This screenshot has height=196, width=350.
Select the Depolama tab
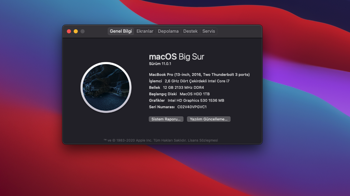(168, 31)
